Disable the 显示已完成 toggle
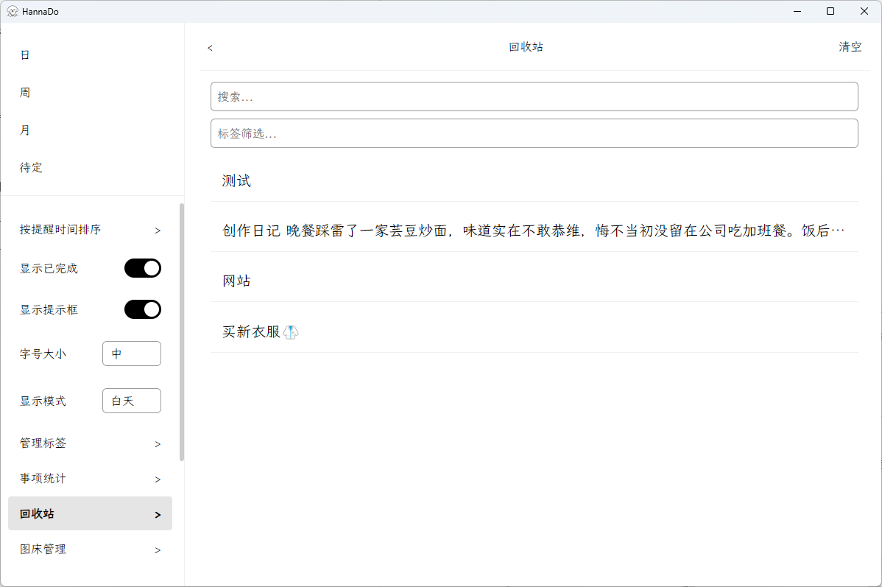Screen dimensions: 882x587 [x=142, y=267]
